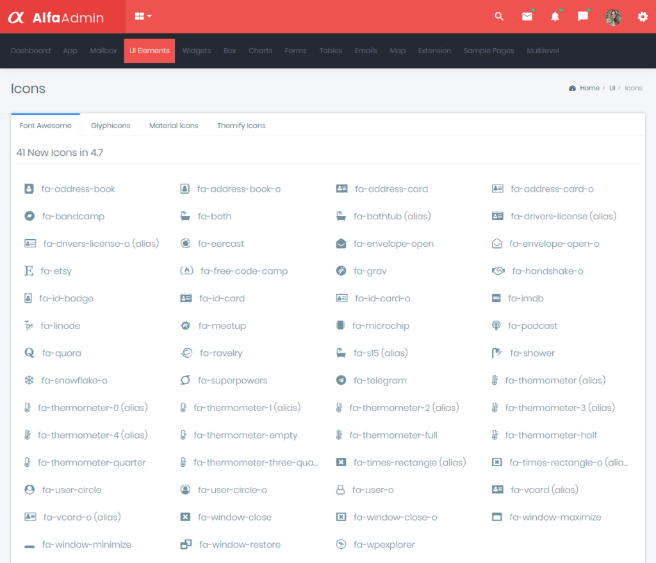The image size is (656, 563).
Task: Open the search icon in the top navbar
Action: pos(499,17)
